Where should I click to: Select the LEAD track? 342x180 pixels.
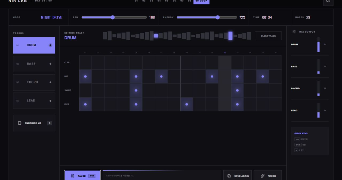tap(34, 101)
